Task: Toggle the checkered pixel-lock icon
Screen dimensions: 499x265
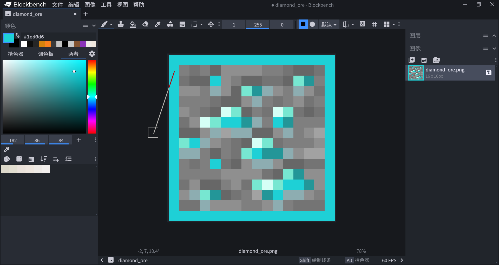Action: pos(362,24)
